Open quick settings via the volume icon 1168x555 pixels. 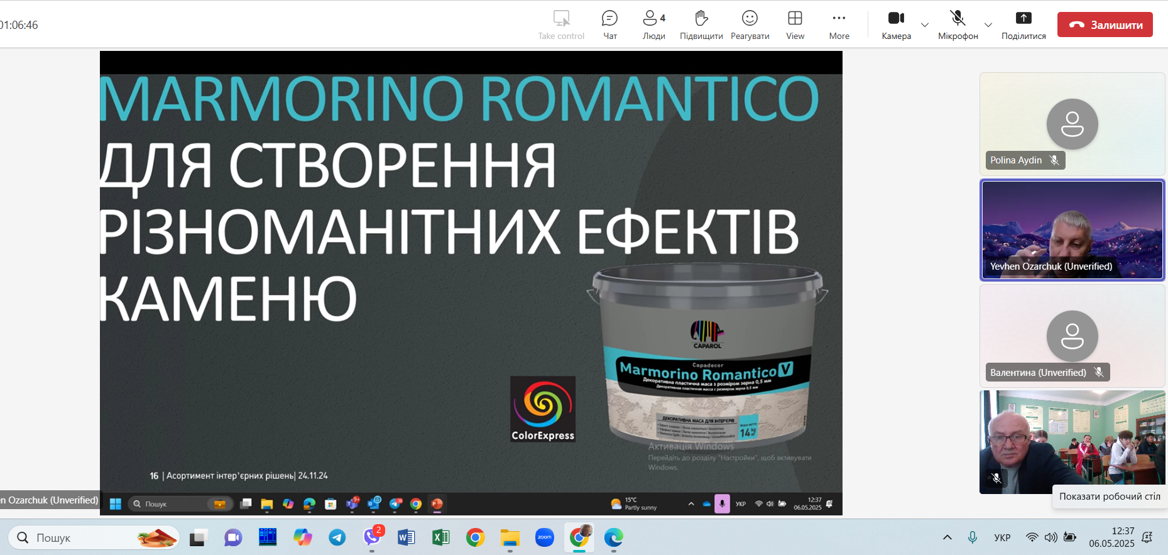coord(1051,537)
